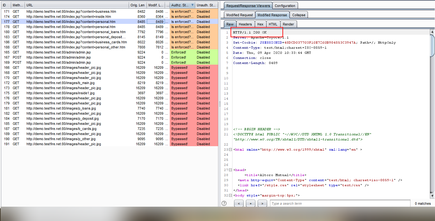
Task: Sort table by Method column header
Action: pos(18,5)
